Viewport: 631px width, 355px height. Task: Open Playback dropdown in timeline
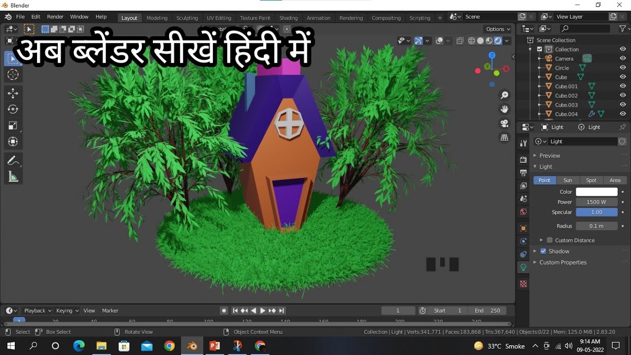click(x=37, y=311)
